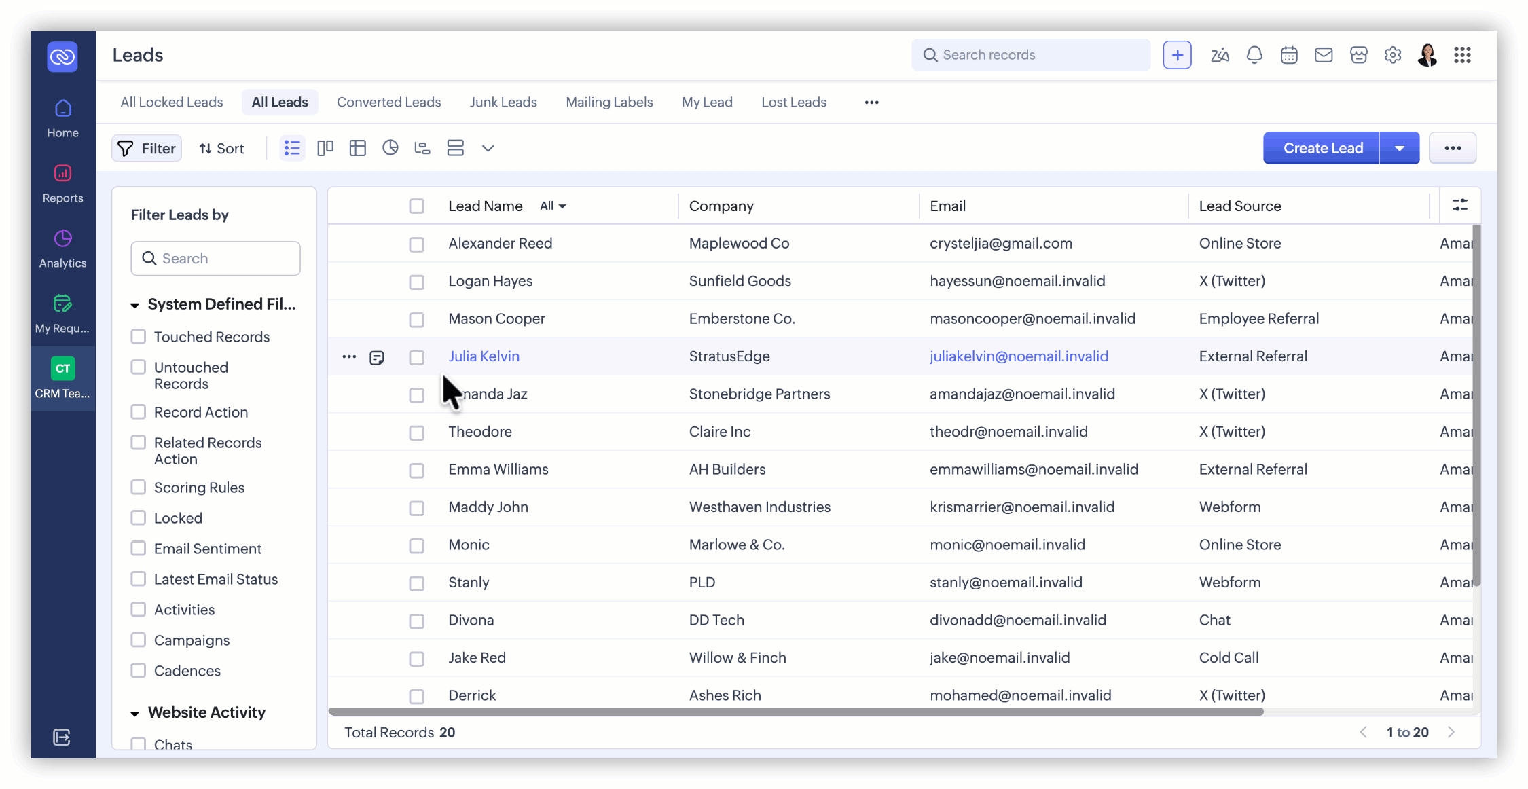Viewport: 1528px width, 789px height.
Task: Open the calendar icon in header
Action: (1289, 55)
